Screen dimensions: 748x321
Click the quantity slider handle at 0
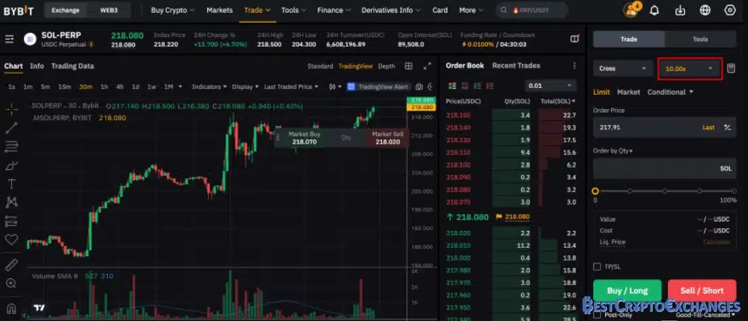coord(595,191)
